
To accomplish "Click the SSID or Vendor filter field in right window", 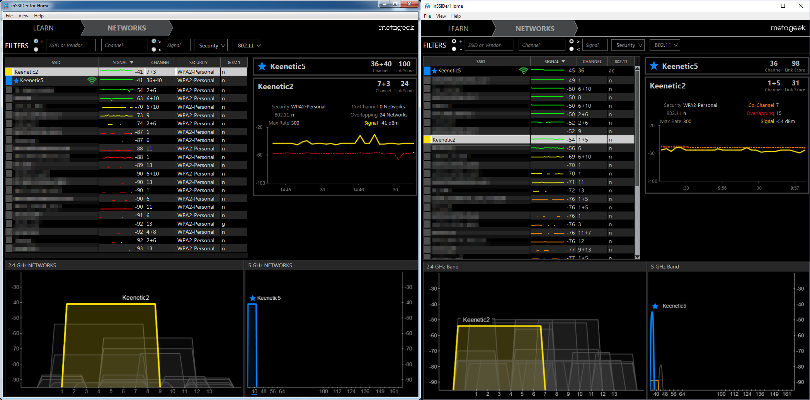I will [489, 45].
